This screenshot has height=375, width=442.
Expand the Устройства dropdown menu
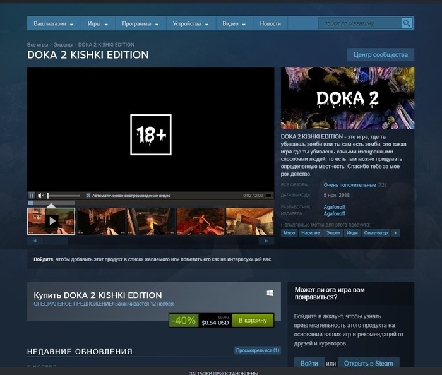(190, 23)
